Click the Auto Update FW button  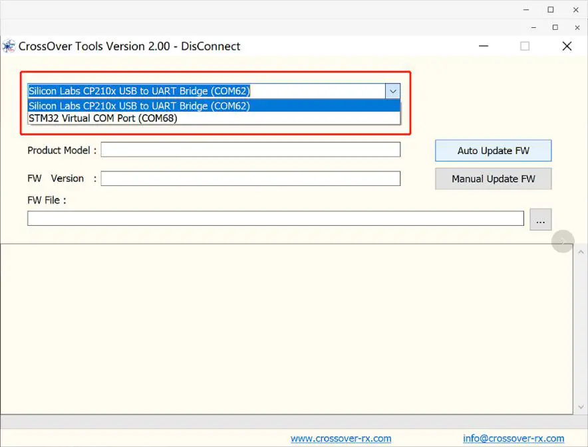(x=493, y=151)
